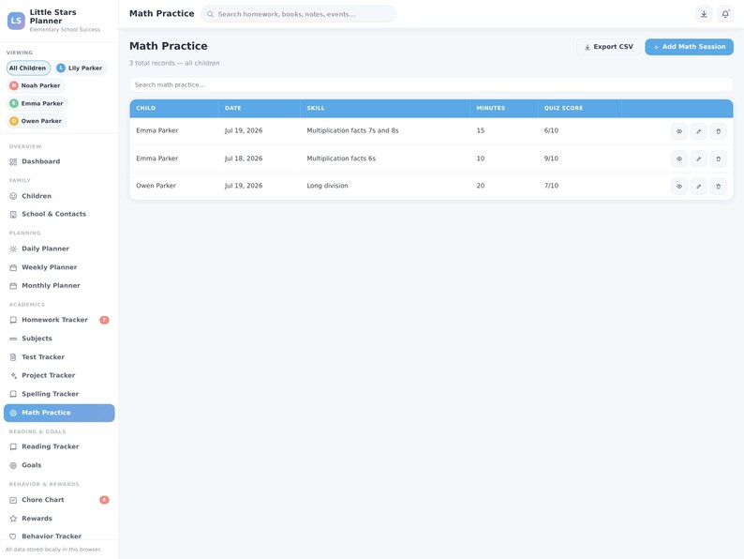
Task: Filter view to Emma Parker
Action: tap(37, 103)
